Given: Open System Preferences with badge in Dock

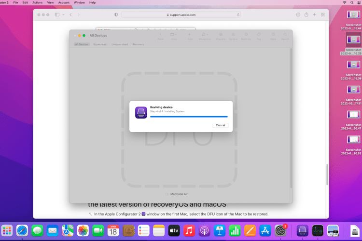Looking at the screenshot, I should [280, 230].
